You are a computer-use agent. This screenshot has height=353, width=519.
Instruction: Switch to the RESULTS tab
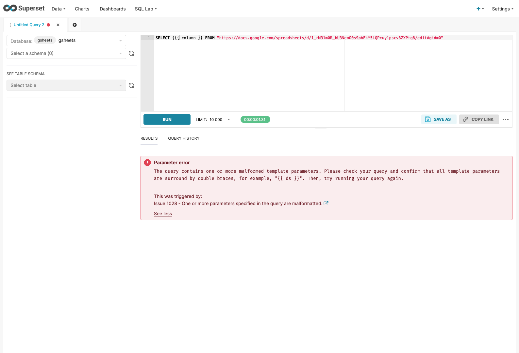[149, 138]
